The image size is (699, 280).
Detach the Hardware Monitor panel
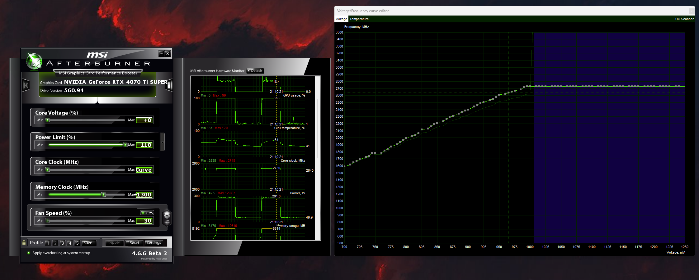[x=255, y=71]
